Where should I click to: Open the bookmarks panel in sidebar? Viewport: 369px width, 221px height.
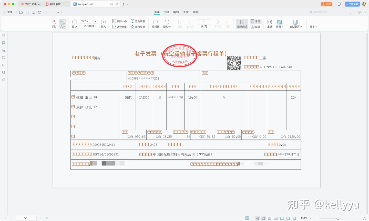tap(4, 58)
